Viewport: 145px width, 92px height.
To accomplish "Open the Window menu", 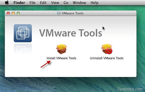I will (79, 3).
